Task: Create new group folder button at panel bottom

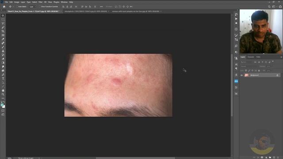Action: [x=270, y=157]
